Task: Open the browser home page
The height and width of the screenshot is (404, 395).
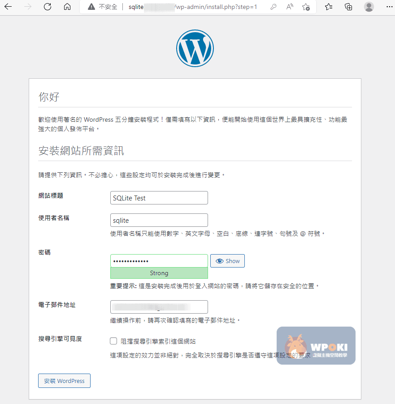Action: [67, 7]
